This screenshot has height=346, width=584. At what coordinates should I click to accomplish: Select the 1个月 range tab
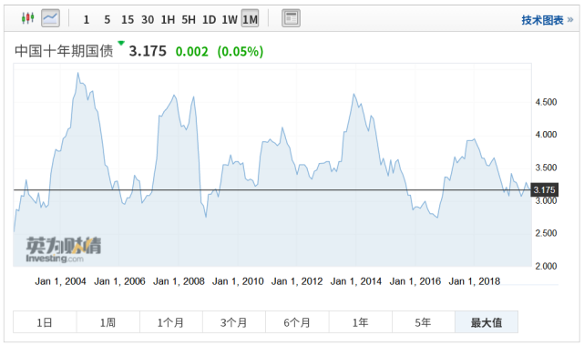pos(171,322)
